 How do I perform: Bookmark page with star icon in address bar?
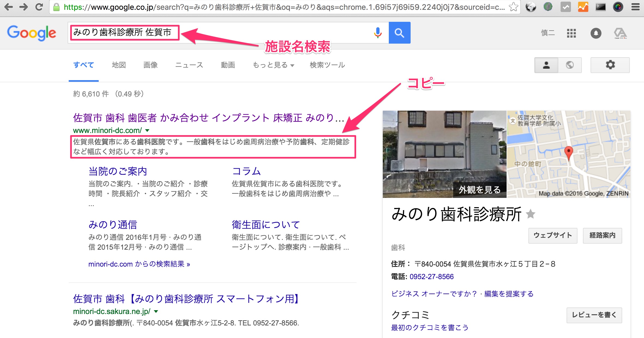513,7
